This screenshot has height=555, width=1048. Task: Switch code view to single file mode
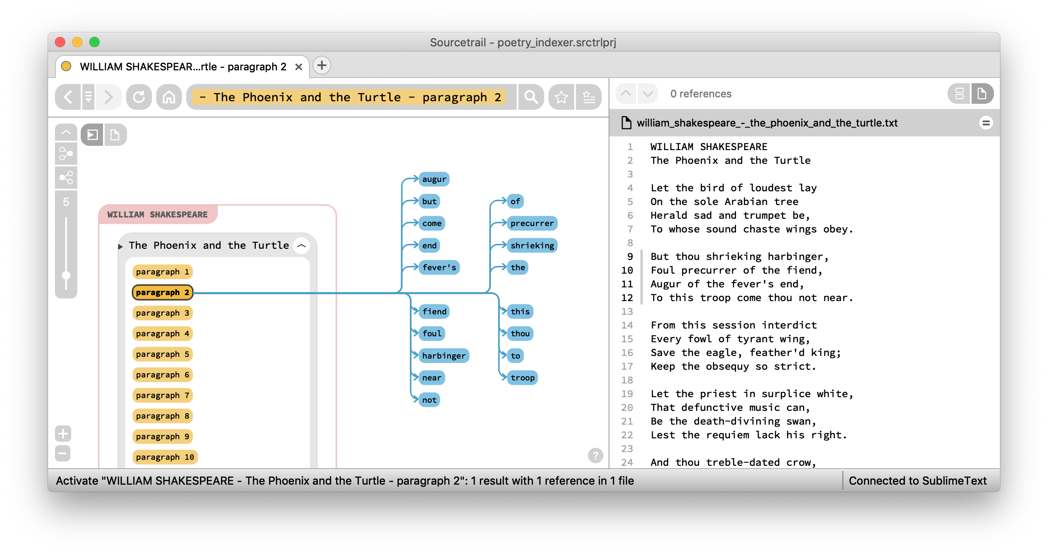[x=982, y=94]
